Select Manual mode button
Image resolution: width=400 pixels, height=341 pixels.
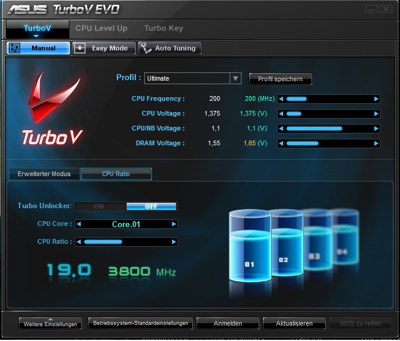(38, 48)
